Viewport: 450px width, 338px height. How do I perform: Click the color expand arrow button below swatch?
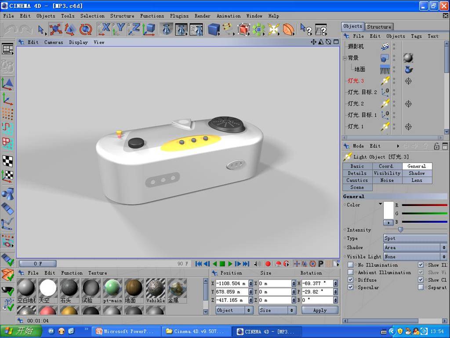pos(388,223)
